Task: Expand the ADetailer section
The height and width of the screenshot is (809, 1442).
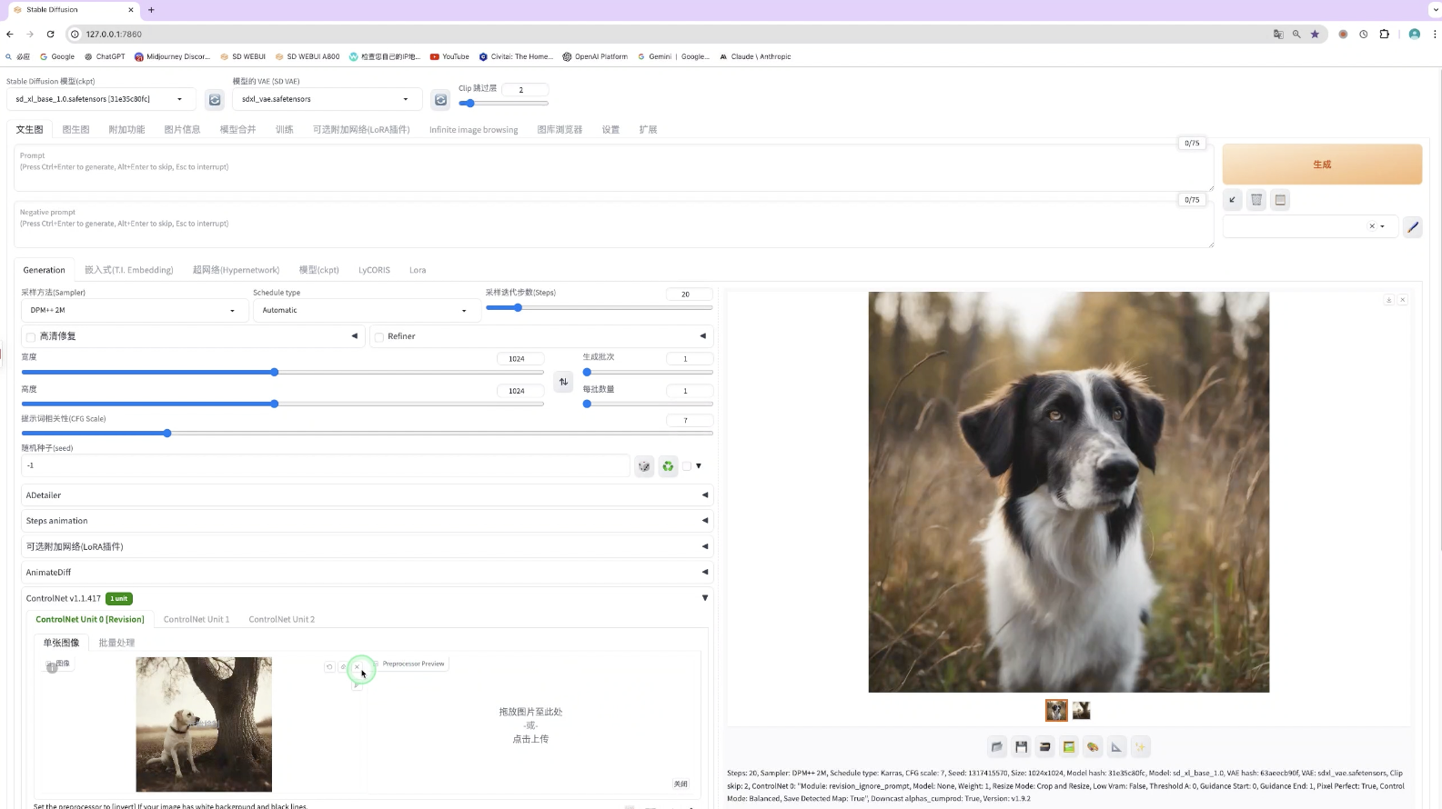Action: coord(367,495)
